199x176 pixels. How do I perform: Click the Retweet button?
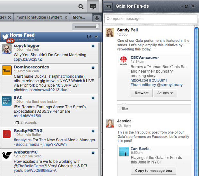pos(142,93)
